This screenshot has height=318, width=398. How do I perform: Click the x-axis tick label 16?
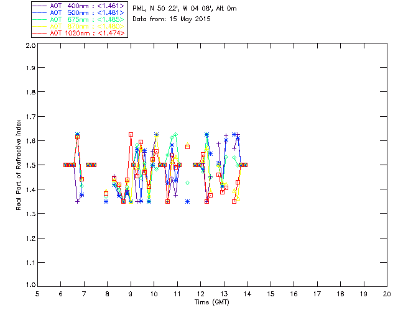[294, 294]
